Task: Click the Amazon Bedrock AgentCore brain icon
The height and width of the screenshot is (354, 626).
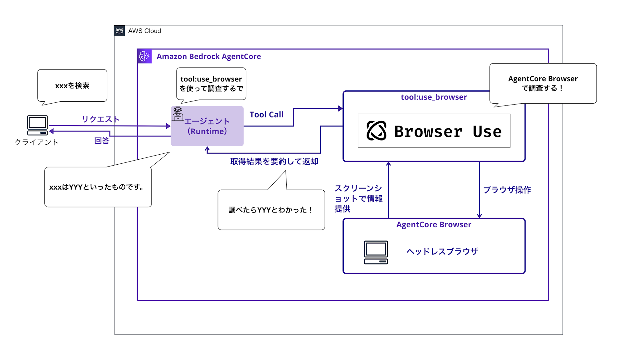Action: click(144, 56)
